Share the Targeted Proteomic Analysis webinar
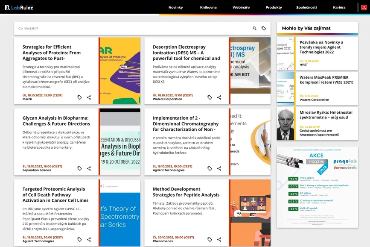 pos(89,239)
